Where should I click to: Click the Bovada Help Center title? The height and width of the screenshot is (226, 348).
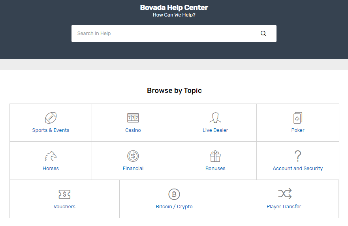(174, 7)
